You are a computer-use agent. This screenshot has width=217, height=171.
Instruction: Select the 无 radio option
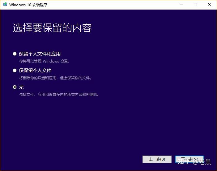click(x=15, y=87)
